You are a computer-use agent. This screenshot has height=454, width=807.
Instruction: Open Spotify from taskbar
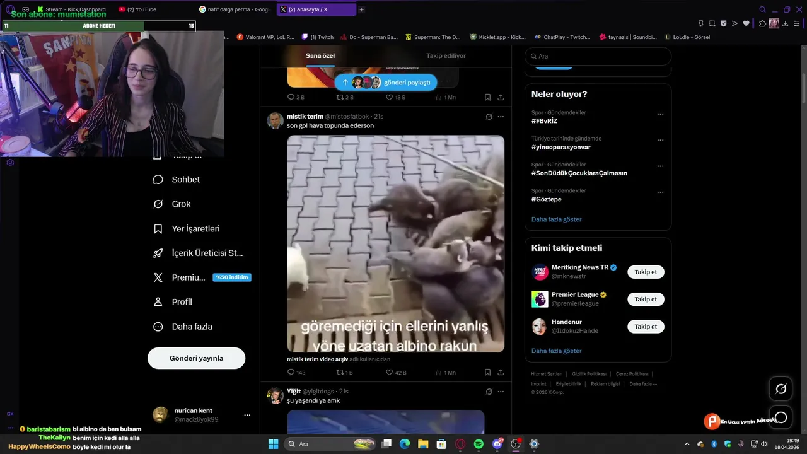click(479, 444)
